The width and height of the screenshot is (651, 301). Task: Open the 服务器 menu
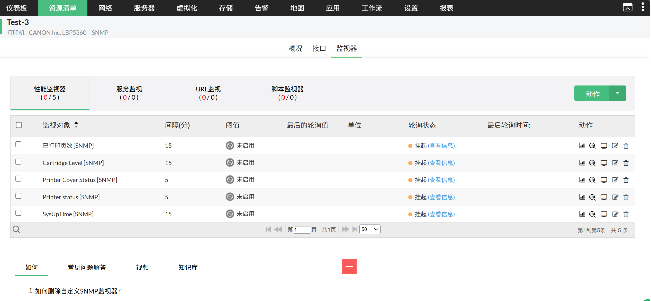point(144,8)
